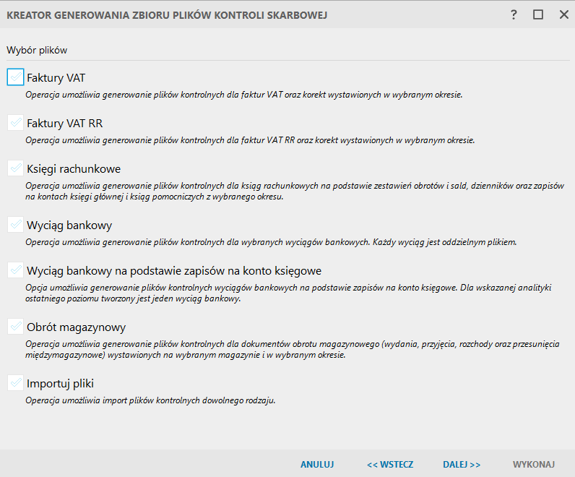Select the Obrót magazynowy checkbox
This screenshot has width=575, height=477.
[15, 327]
